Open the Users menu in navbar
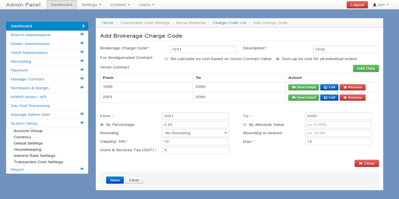This screenshot has width=399, height=199. click(x=147, y=4)
